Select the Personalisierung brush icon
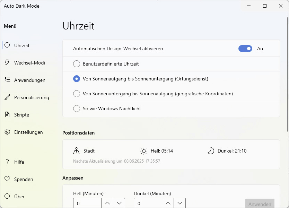 8,97
